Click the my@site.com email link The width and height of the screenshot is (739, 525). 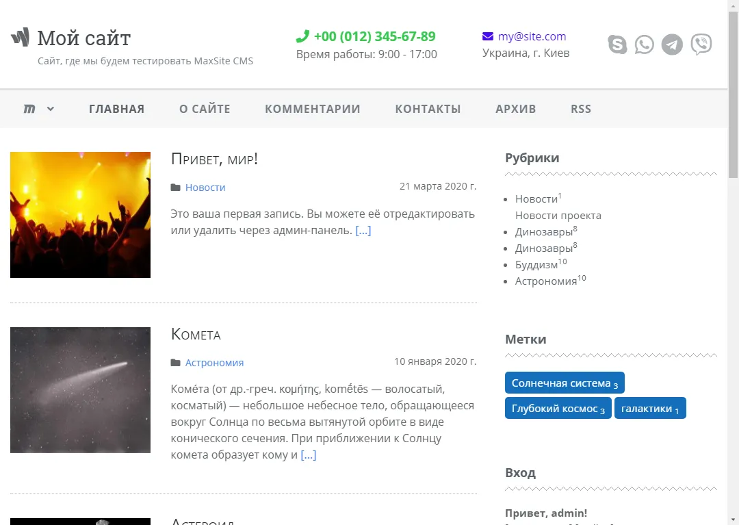(x=532, y=37)
